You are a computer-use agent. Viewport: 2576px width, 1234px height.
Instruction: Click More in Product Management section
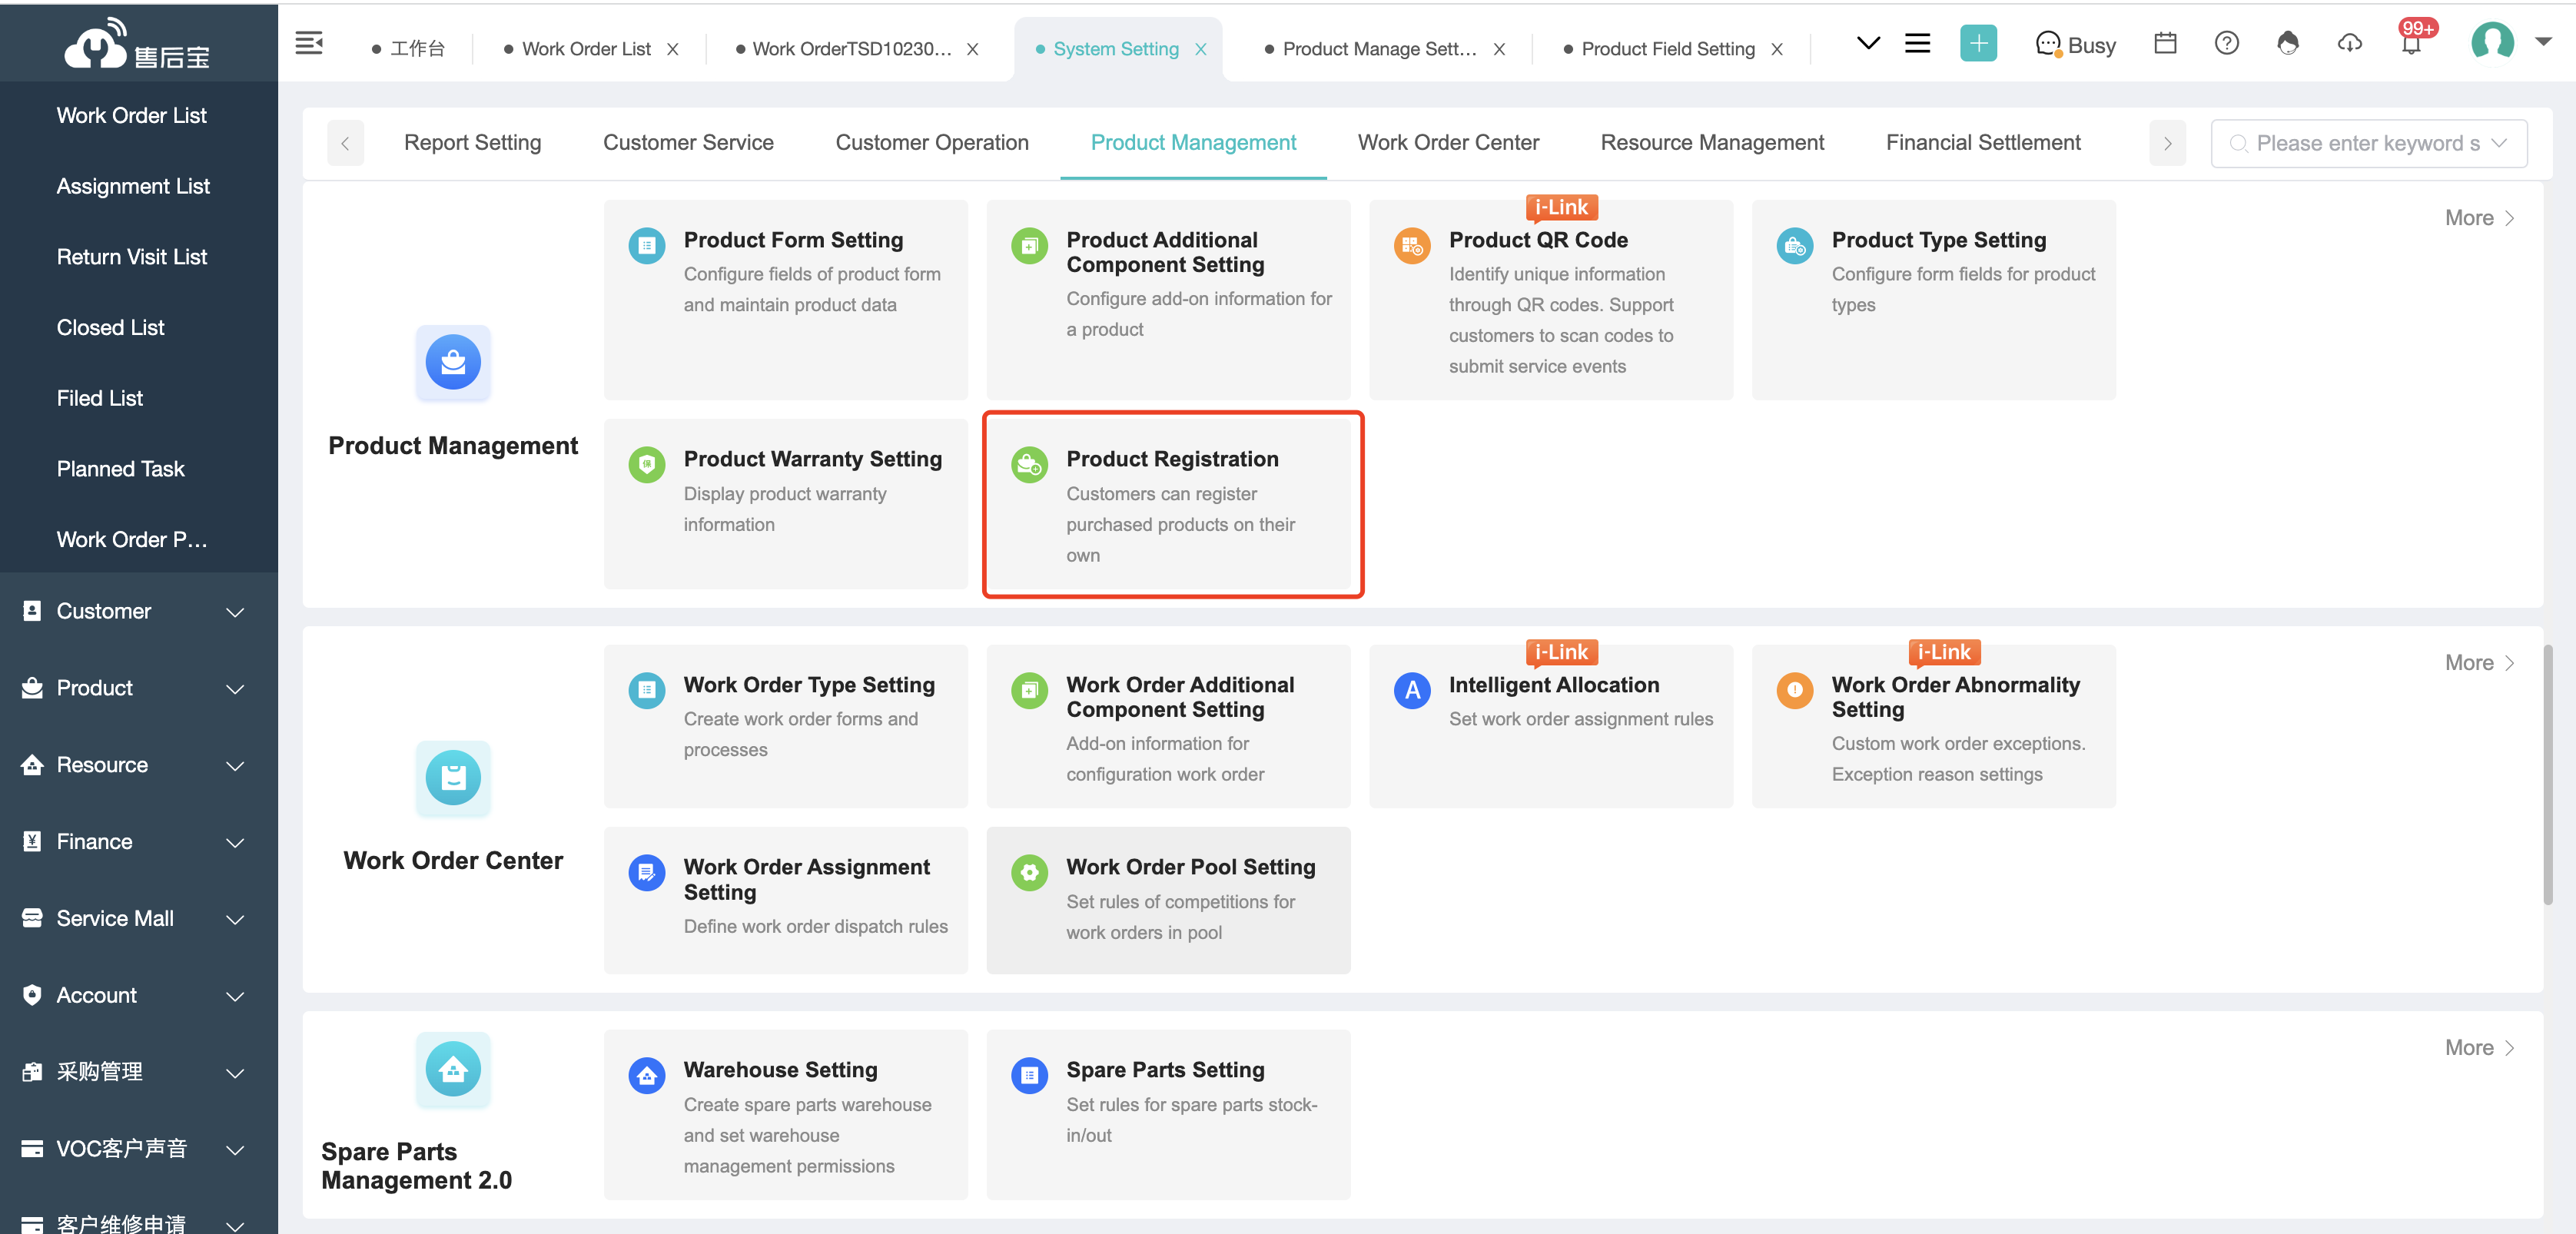pyautogui.click(x=2479, y=218)
